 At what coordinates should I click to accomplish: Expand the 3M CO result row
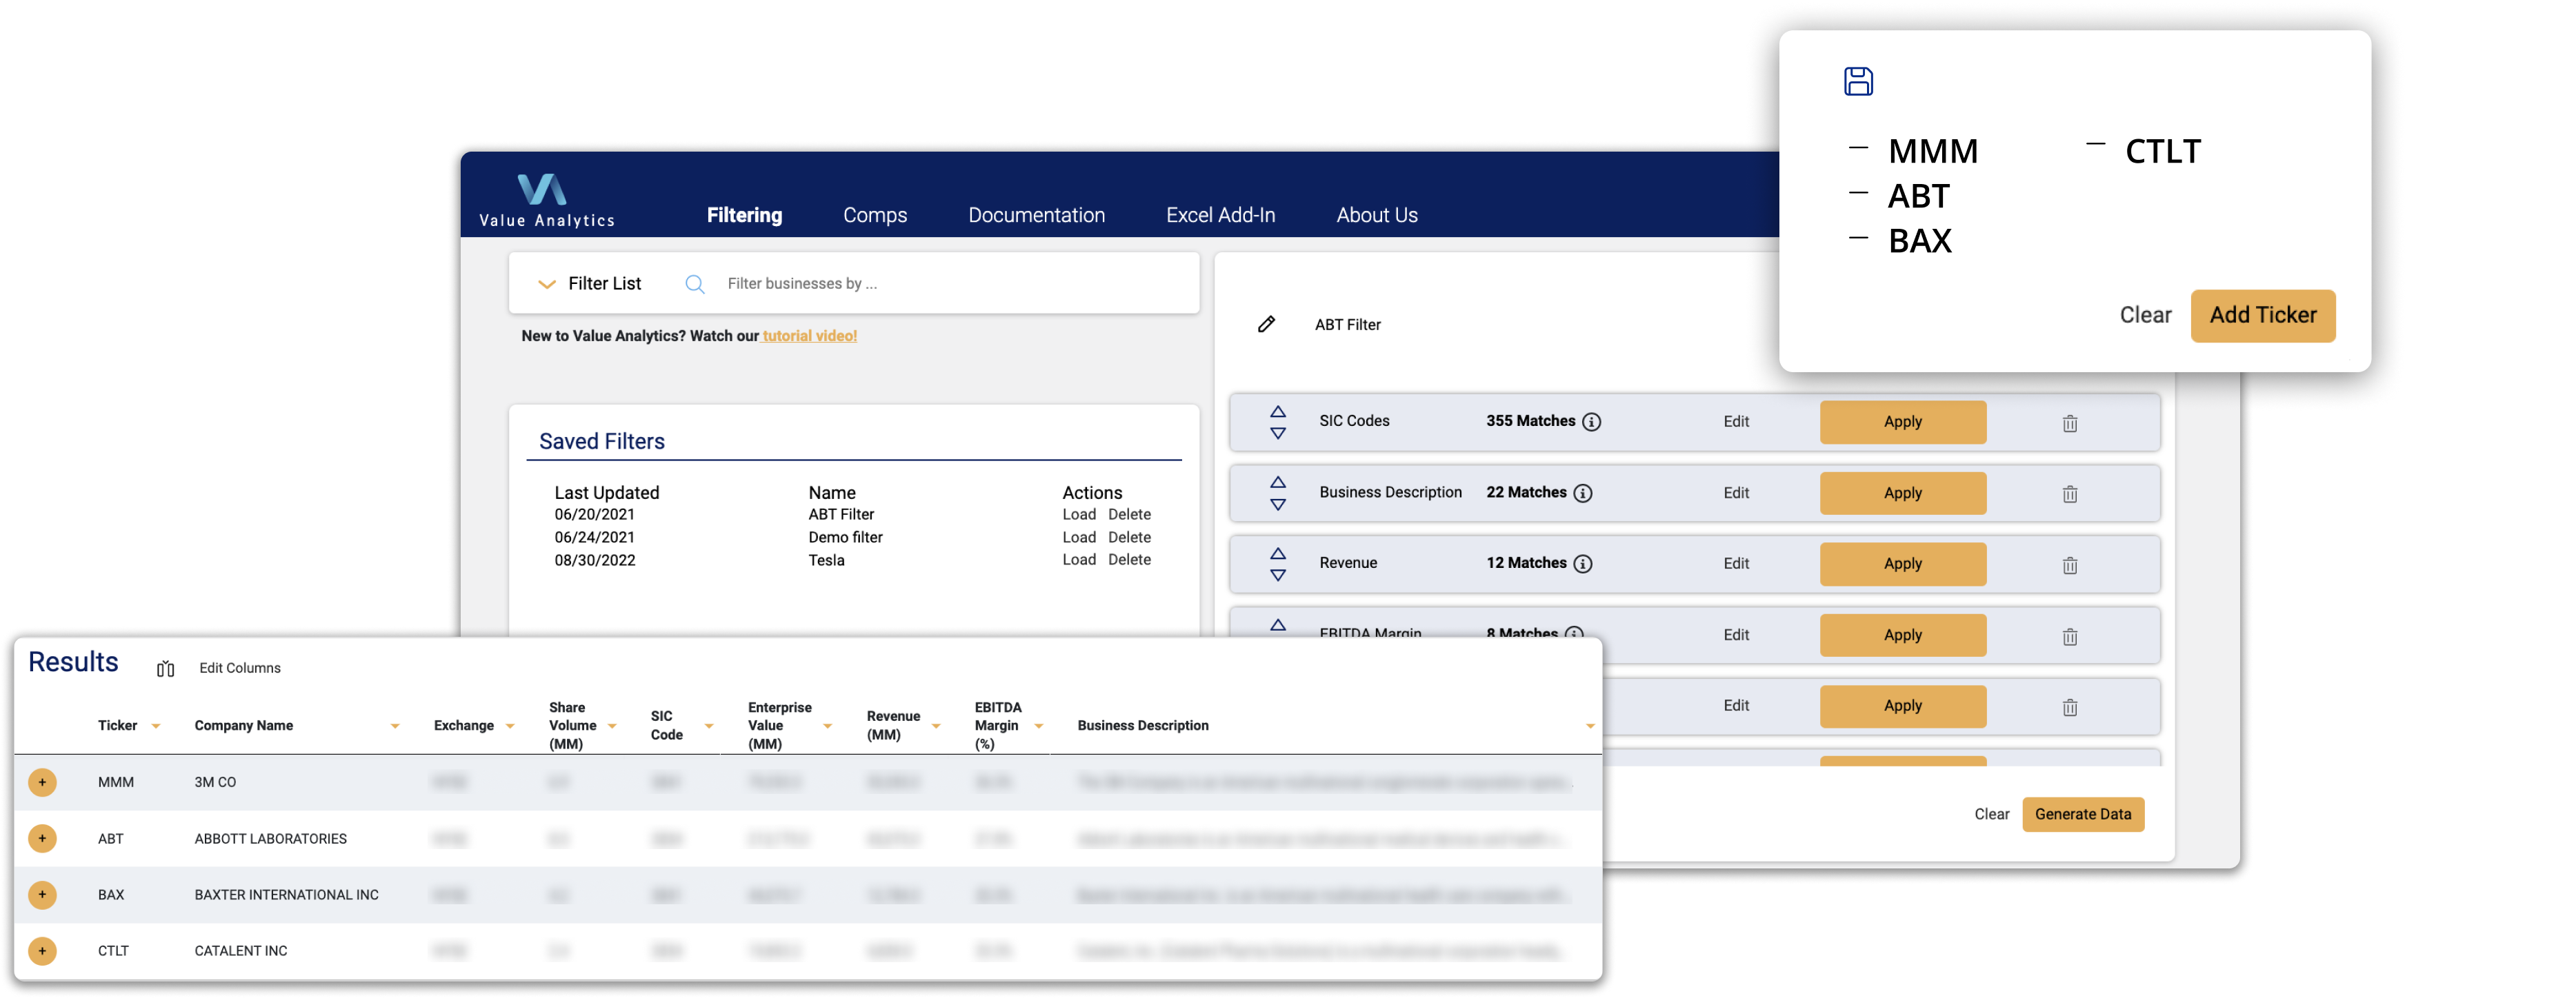(x=42, y=782)
